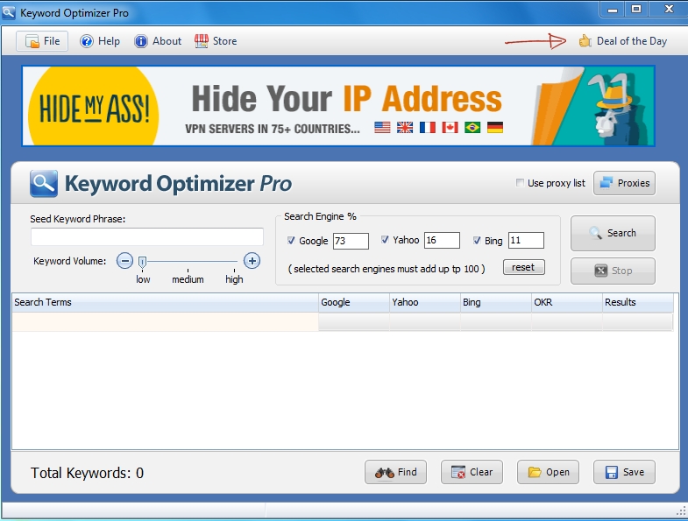688x521 pixels.
Task: Open the Help menu item
Action: pyautogui.click(x=100, y=41)
